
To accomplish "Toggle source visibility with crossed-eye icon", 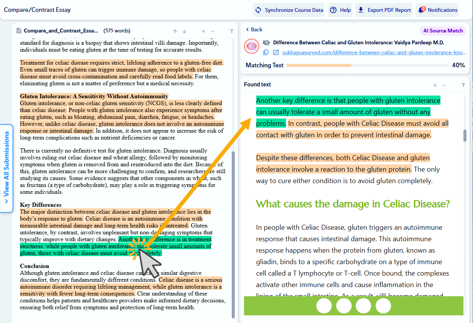I will 266,43.
